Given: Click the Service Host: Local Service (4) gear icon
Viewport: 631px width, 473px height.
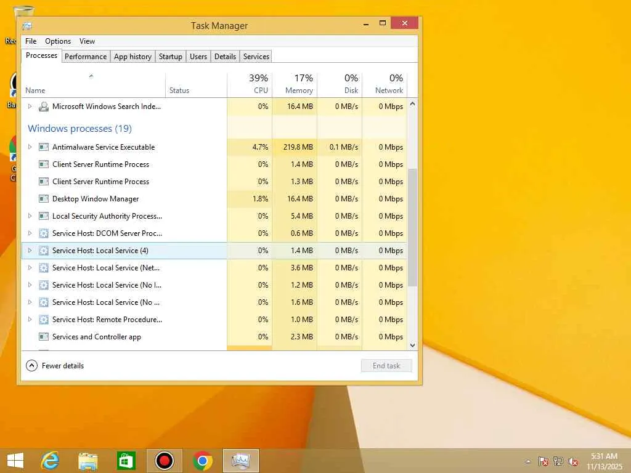Looking at the screenshot, I should (x=44, y=251).
